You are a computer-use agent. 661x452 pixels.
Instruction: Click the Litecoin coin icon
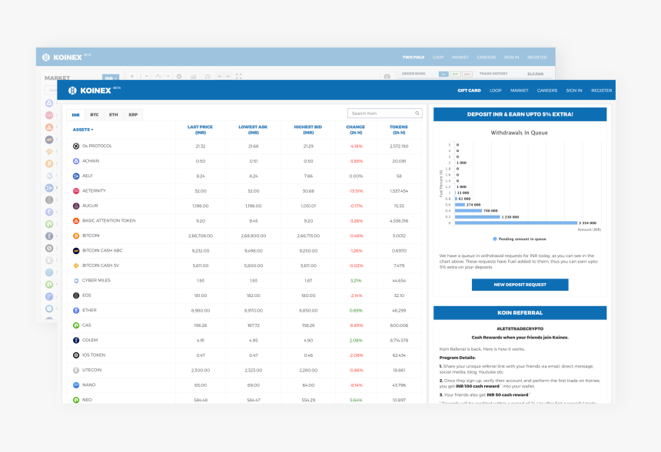click(x=76, y=370)
